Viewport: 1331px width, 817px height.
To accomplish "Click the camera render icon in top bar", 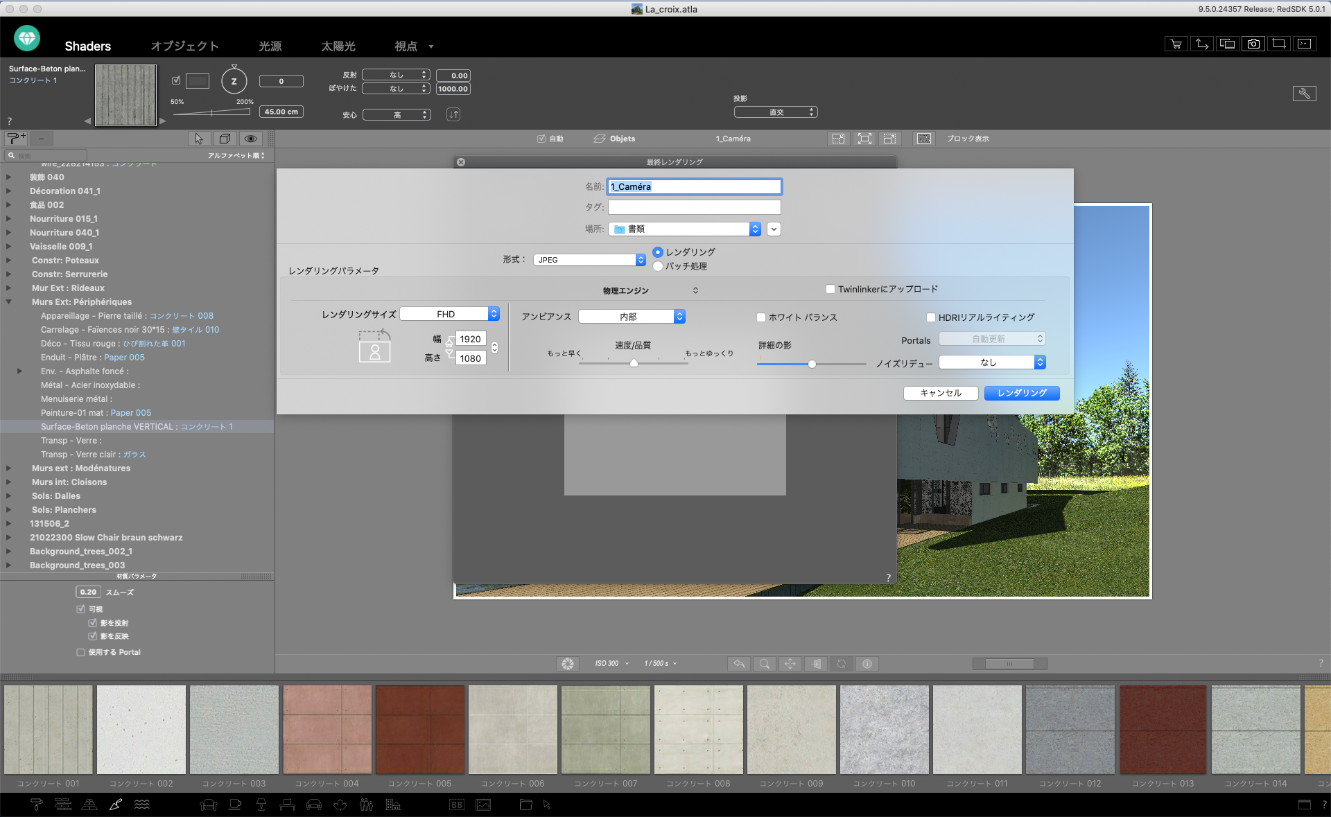I will (1253, 44).
